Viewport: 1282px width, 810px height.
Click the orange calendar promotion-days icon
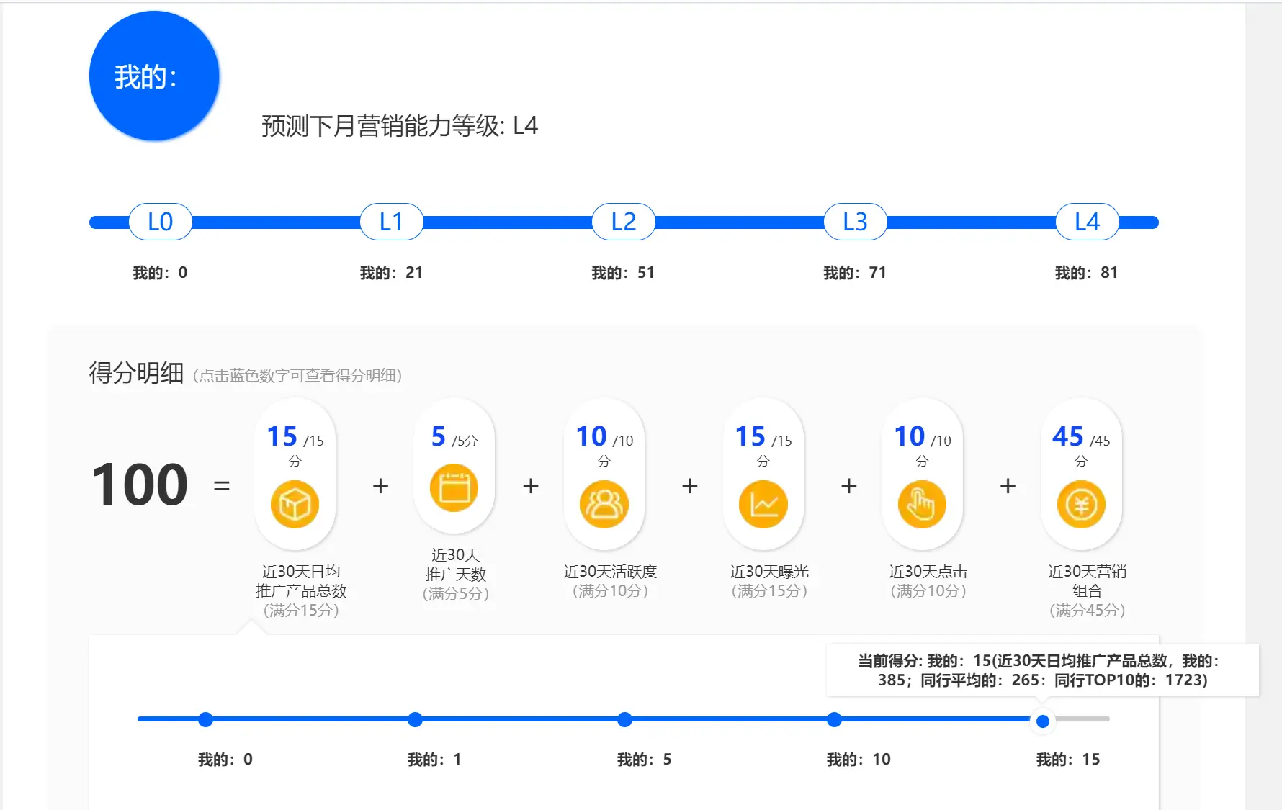click(x=454, y=488)
